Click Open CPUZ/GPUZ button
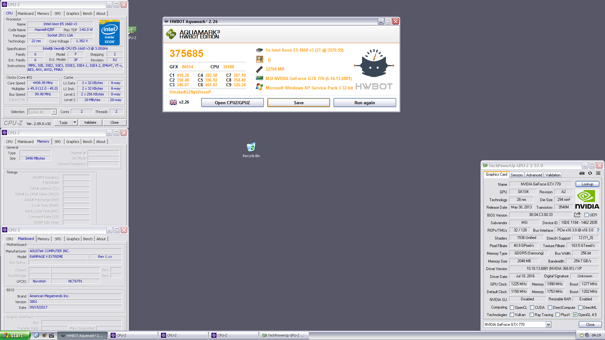Image resolution: width=605 pixels, height=340 pixels. (233, 103)
